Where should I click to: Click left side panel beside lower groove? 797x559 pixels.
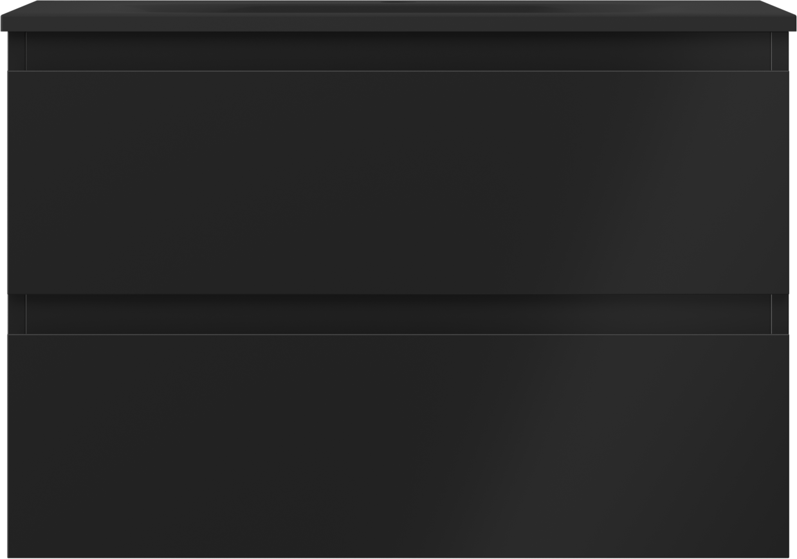tap(17, 315)
